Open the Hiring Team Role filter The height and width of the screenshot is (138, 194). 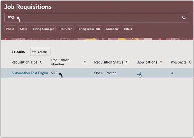coord(89,29)
